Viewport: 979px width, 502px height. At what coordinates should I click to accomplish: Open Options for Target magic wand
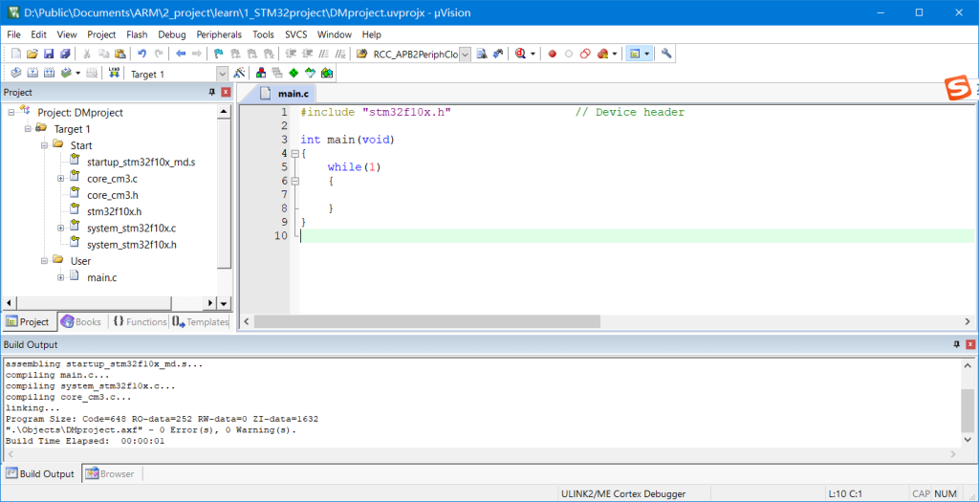(x=239, y=73)
